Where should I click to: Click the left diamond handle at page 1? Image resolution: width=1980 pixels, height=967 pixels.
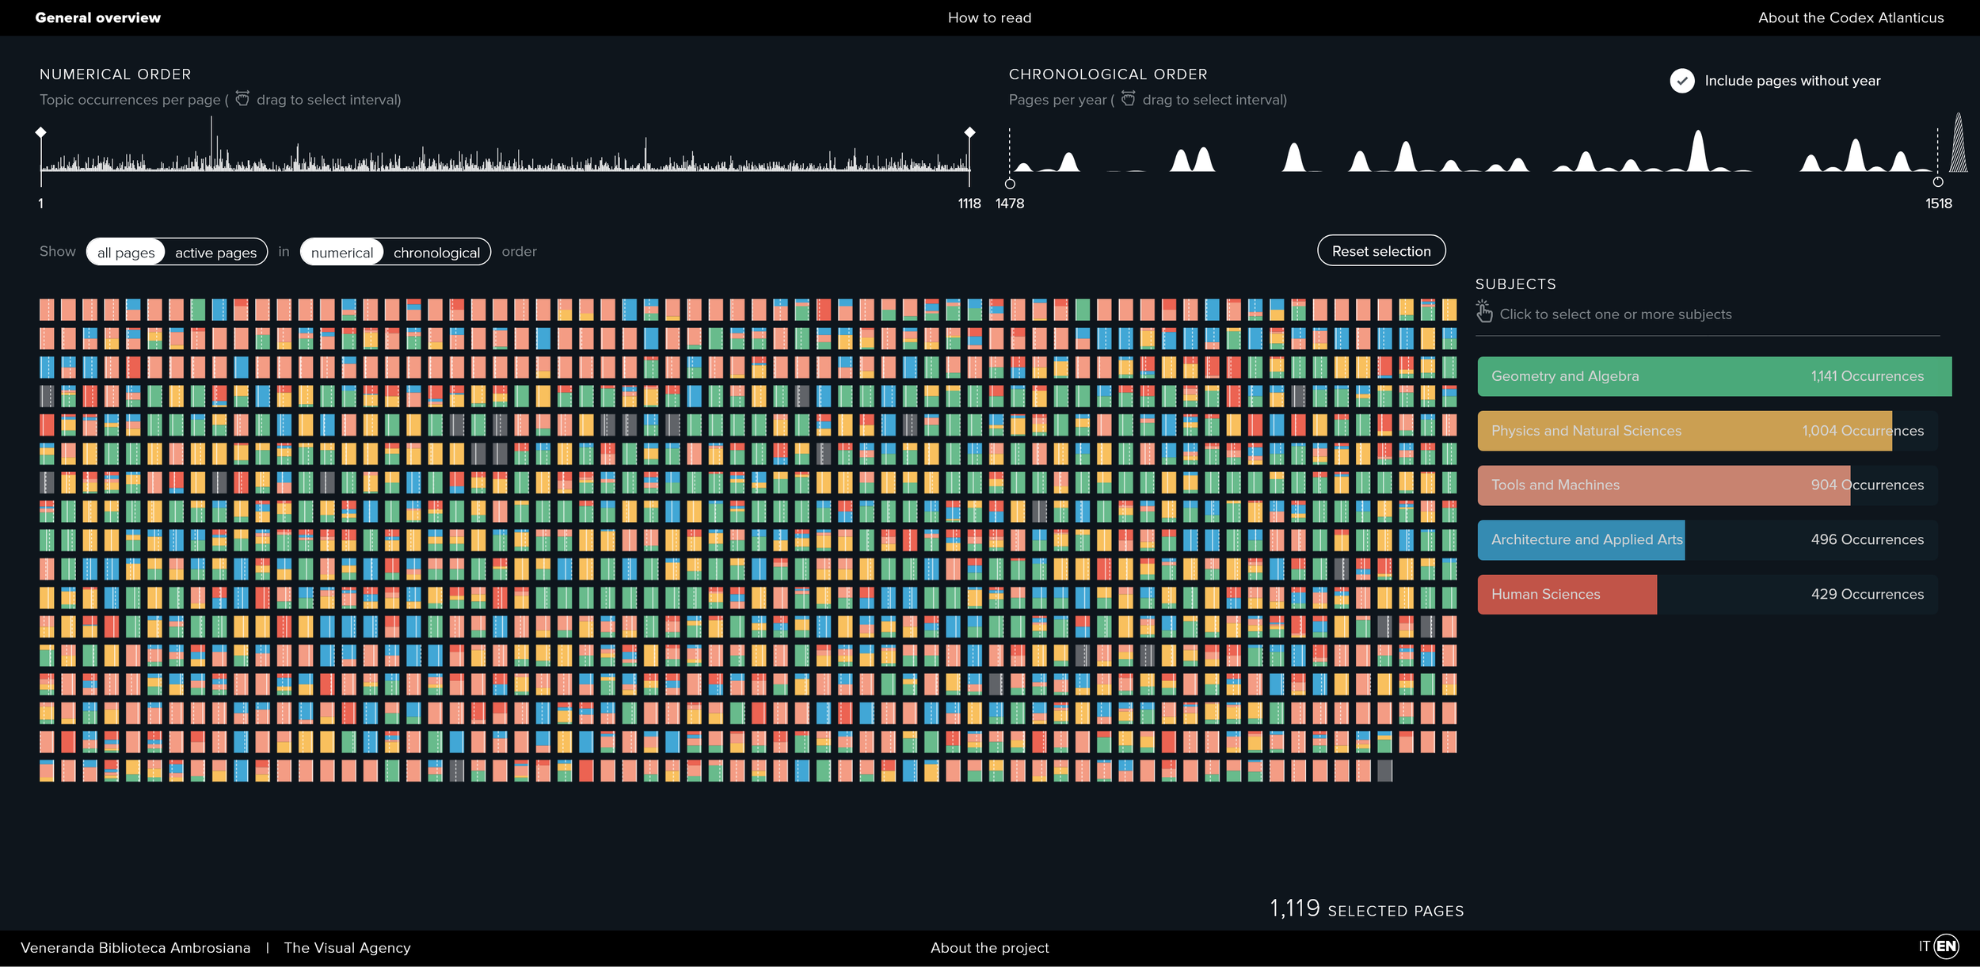[41, 132]
